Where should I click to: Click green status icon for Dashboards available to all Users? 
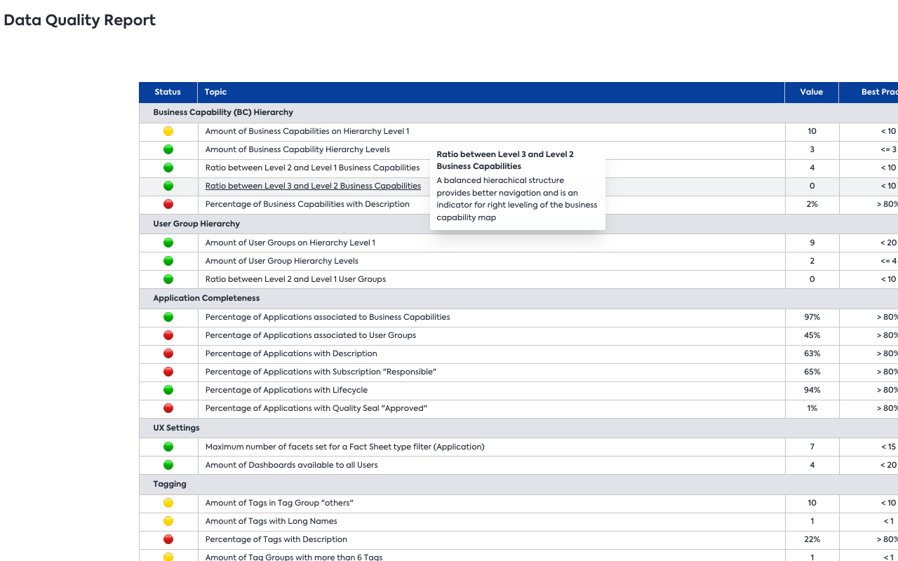[168, 465]
